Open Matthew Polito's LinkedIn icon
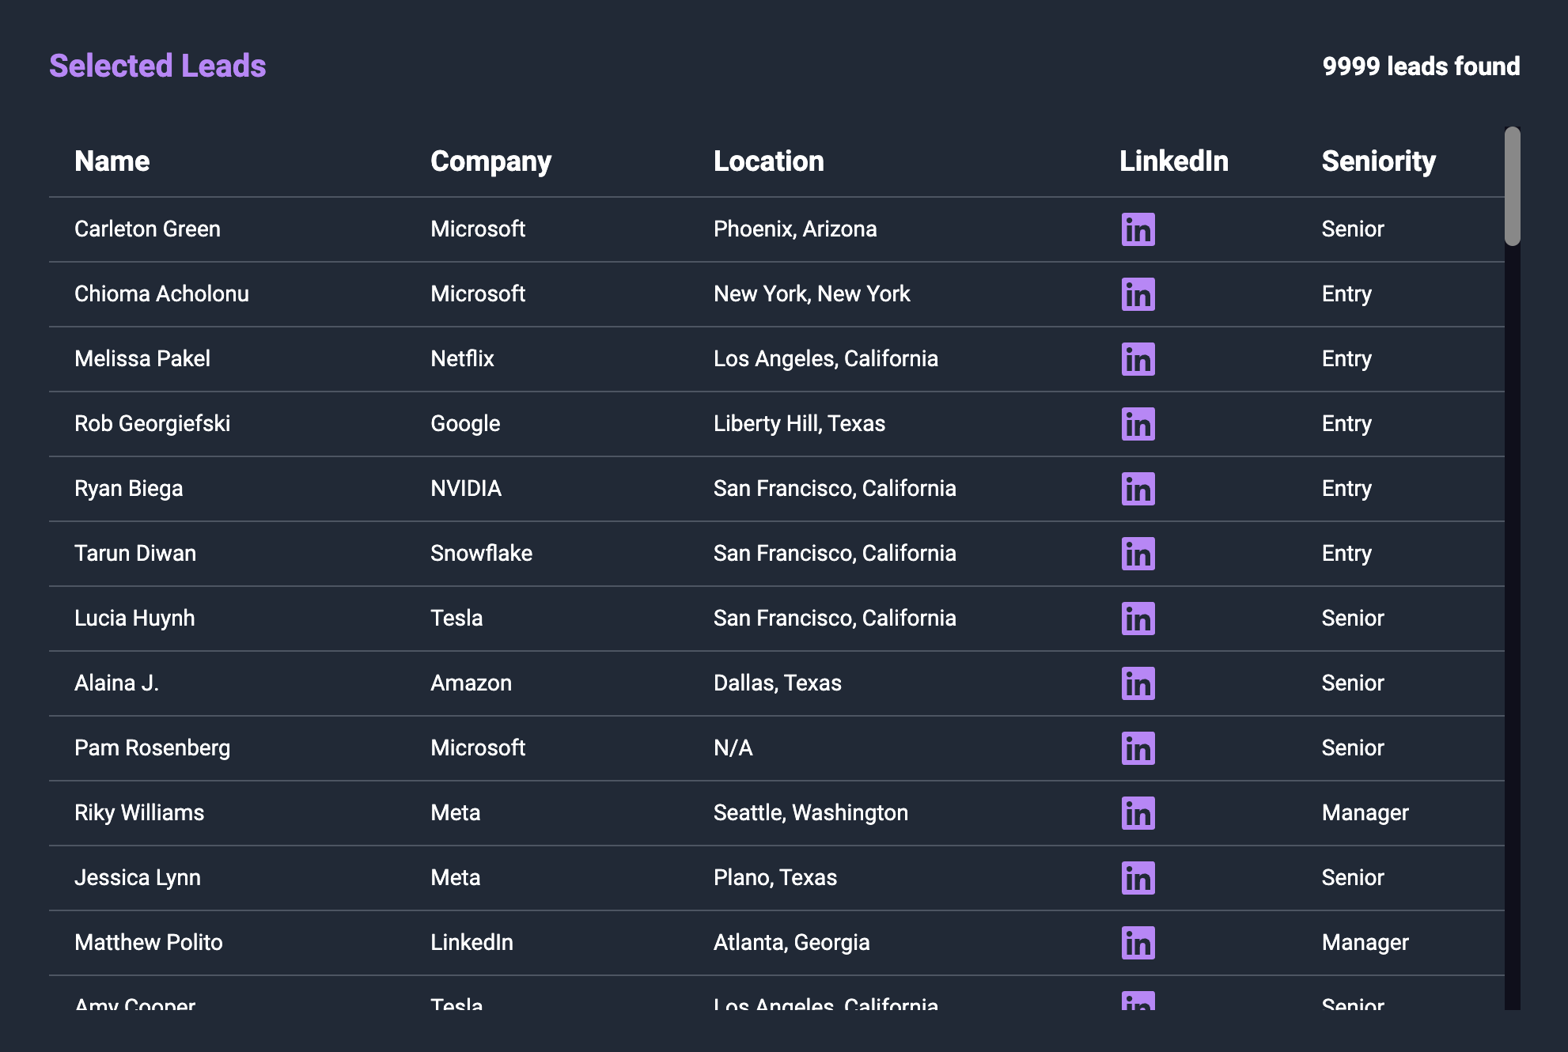Image resolution: width=1568 pixels, height=1052 pixels. tap(1138, 943)
